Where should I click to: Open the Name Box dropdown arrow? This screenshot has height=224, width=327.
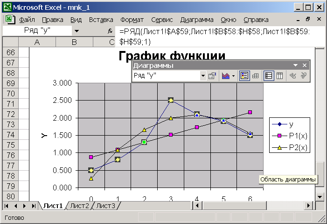point(77,31)
